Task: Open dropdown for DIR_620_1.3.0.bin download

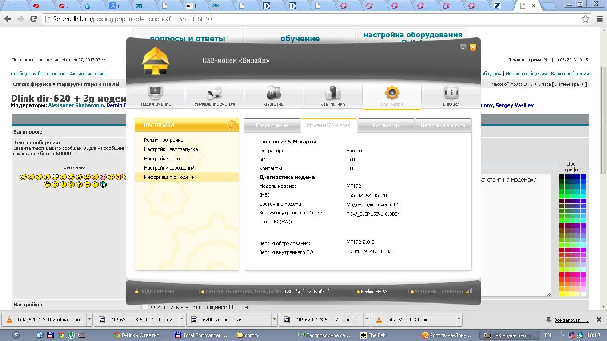Action: 459,319
